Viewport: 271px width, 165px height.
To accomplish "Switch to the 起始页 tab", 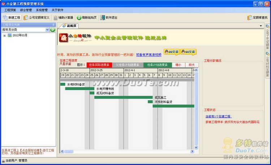I will click(69, 26).
